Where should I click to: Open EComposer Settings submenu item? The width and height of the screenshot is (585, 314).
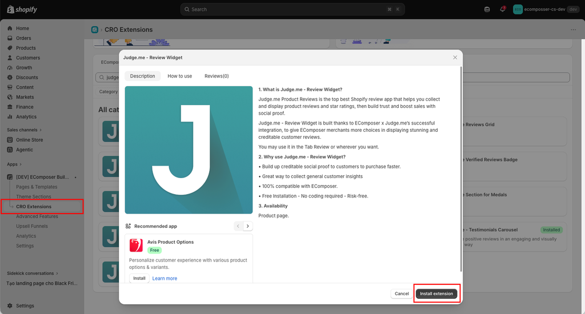tap(25, 245)
